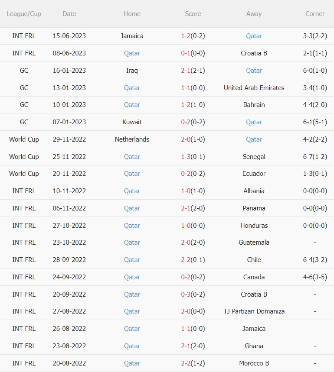The height and width of the screenshot is (372, 334).
Task: Click the TJ Partizan Domaniza team name
Action: 254,311
